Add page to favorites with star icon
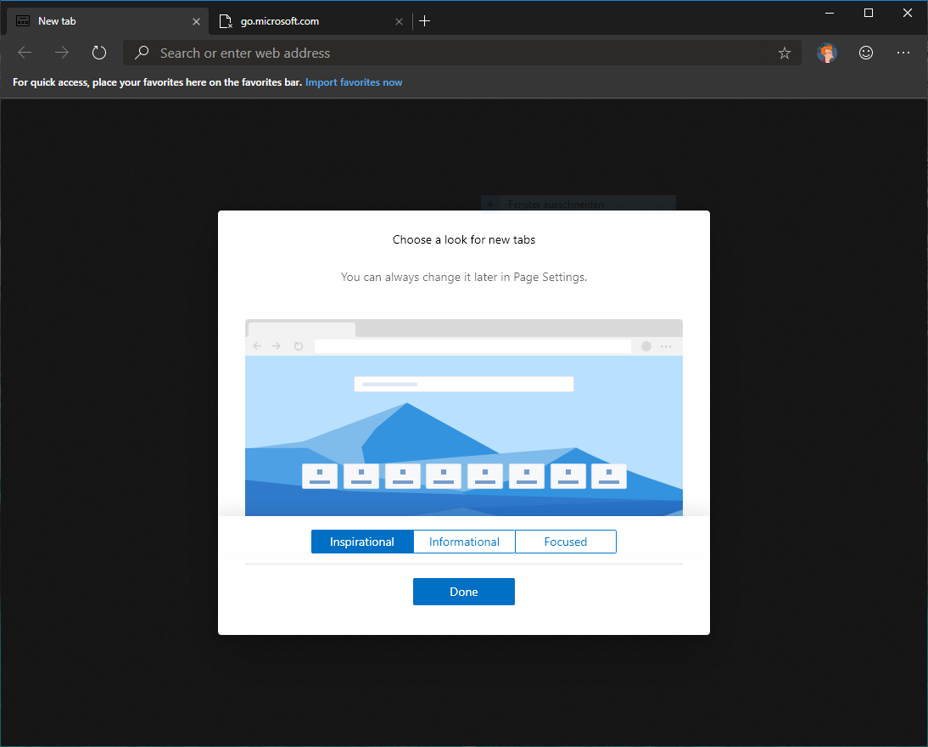Screen dimensions: 928x747 785,53
